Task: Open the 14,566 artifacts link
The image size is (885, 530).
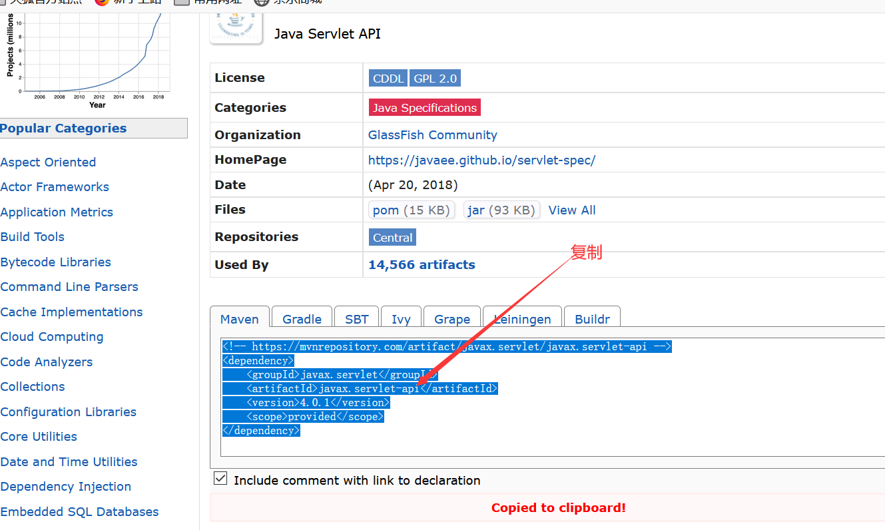Action: click(x=422, y=264)
